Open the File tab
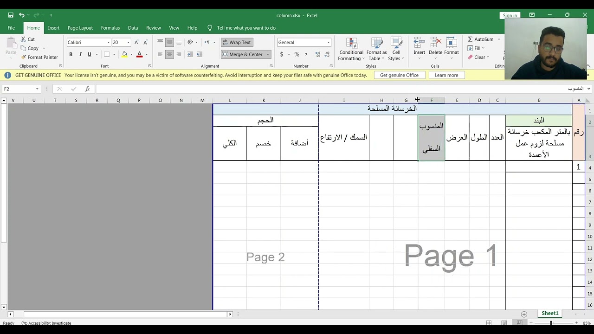 point(11,28)
